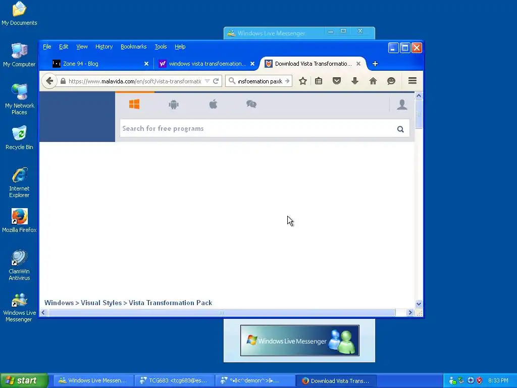Select the Internet Explorer desktop icon

tap(19, 182)
